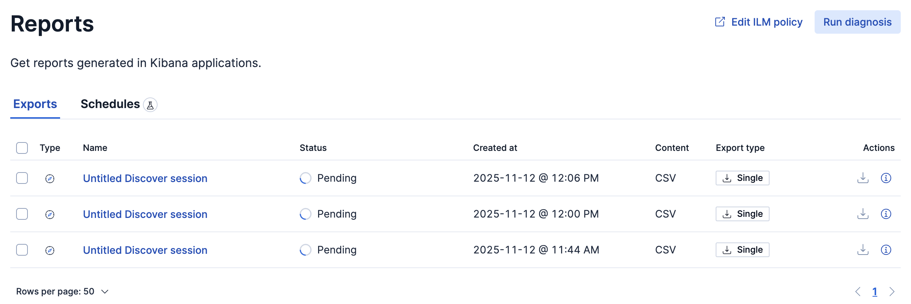Open info for 12:00 PM report
Screen dimensions: 911x304
tap(886, 214)
